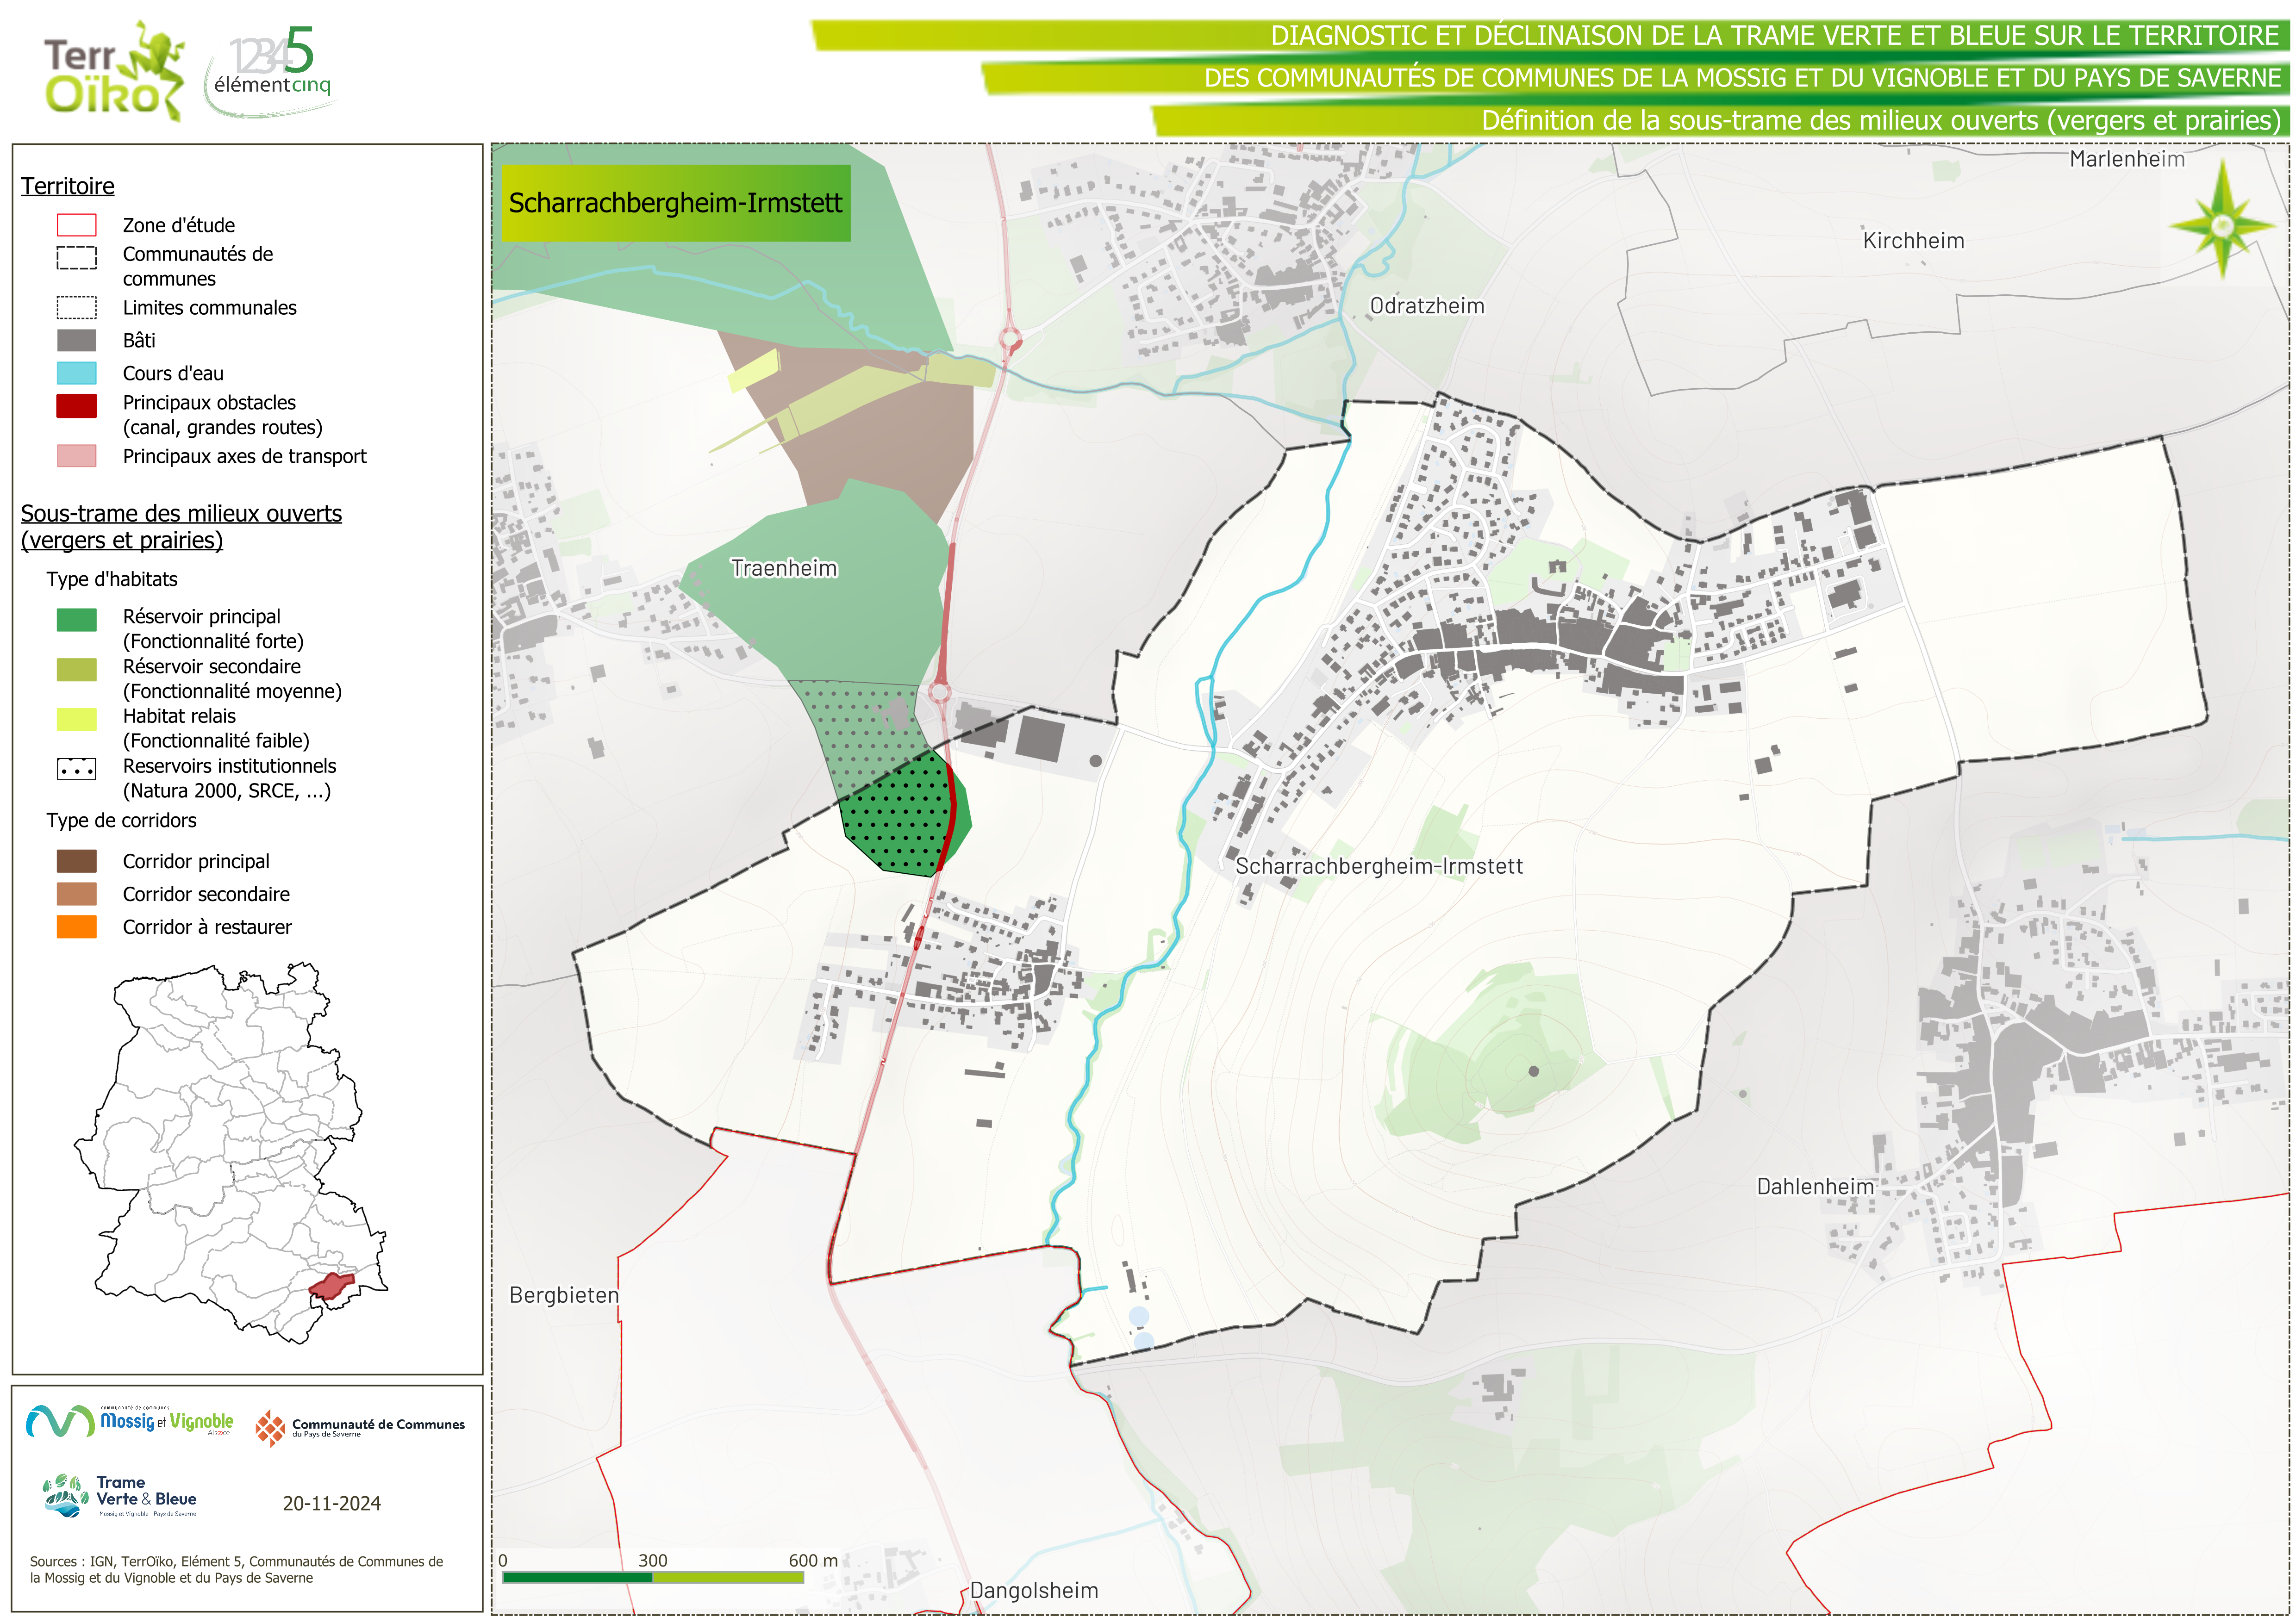Click the Mossig et Vignoble logo

[130, 1421]
